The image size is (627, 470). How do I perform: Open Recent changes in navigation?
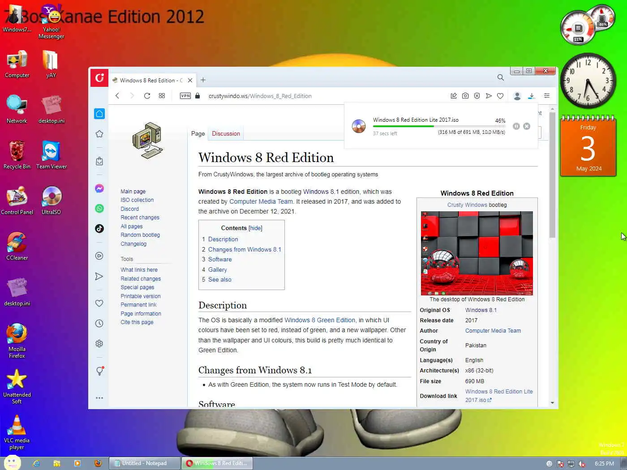pos(140,218)
